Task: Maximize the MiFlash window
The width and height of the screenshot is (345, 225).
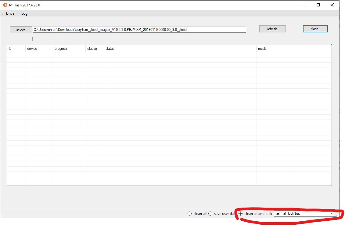Action: pyautogui.click(x=318, y=5)
